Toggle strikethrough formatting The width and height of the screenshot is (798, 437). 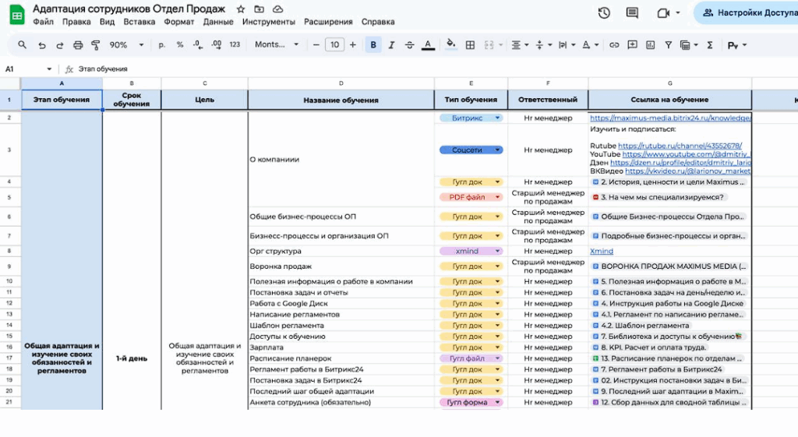click(409, 45)
